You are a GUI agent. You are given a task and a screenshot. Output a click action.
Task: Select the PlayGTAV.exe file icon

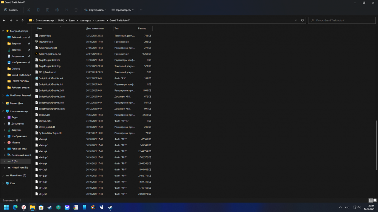point(37,42)
